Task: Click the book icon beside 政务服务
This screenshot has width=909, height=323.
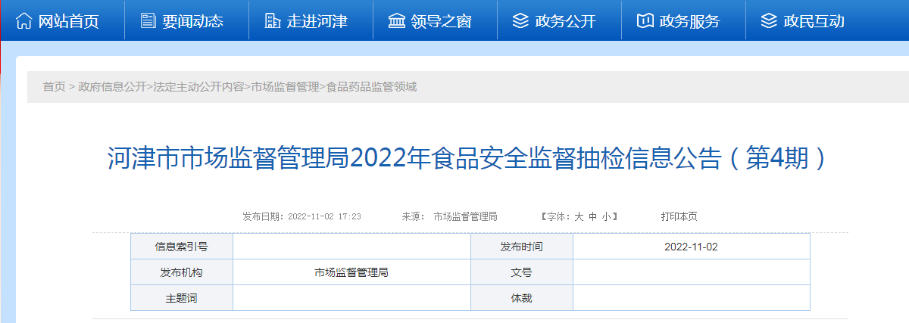Action: pos(645,21)
